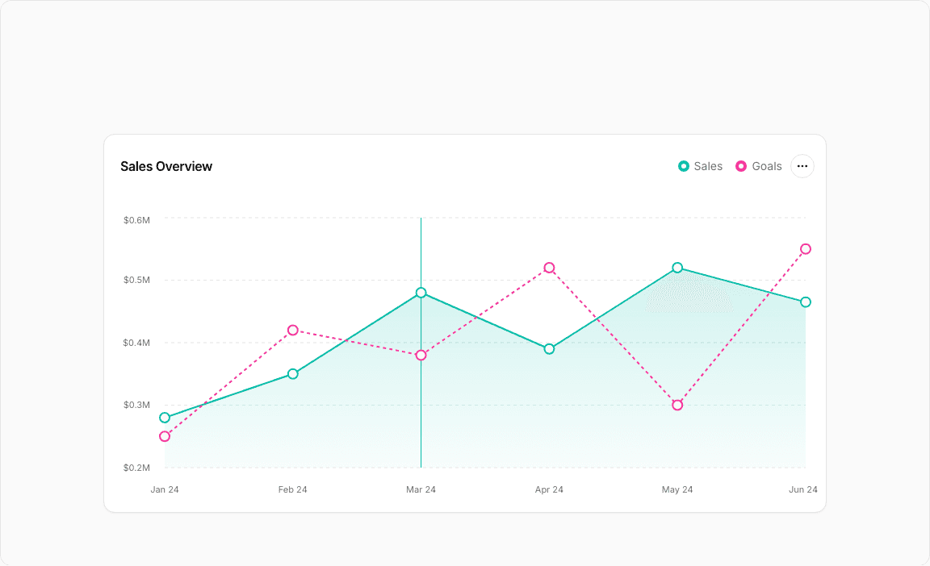This screenshot has height=566, width=930.
Task: Click the lowest Goals point at Jan 24
Action: click(x=165, y=436)
